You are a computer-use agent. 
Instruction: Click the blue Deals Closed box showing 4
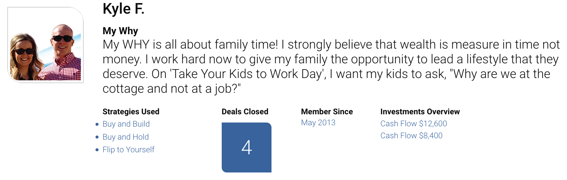coord(246,147)
